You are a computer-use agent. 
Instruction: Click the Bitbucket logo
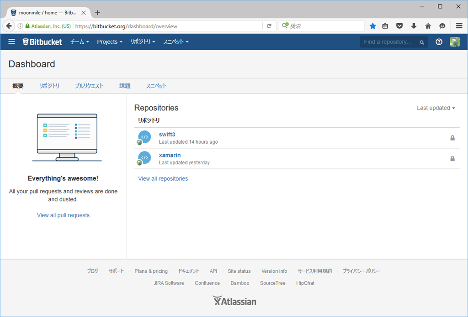click(x=43, y=42)
